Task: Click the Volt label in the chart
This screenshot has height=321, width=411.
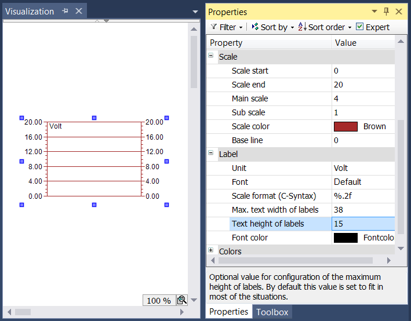Action: click(x=55, y=126)
